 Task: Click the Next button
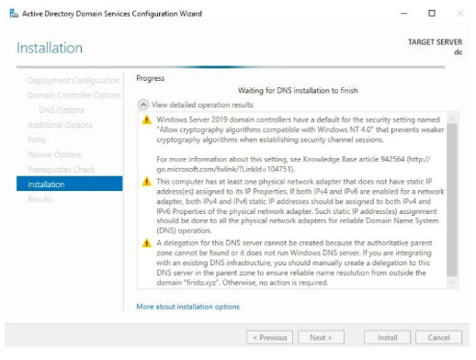coord(321,337)
